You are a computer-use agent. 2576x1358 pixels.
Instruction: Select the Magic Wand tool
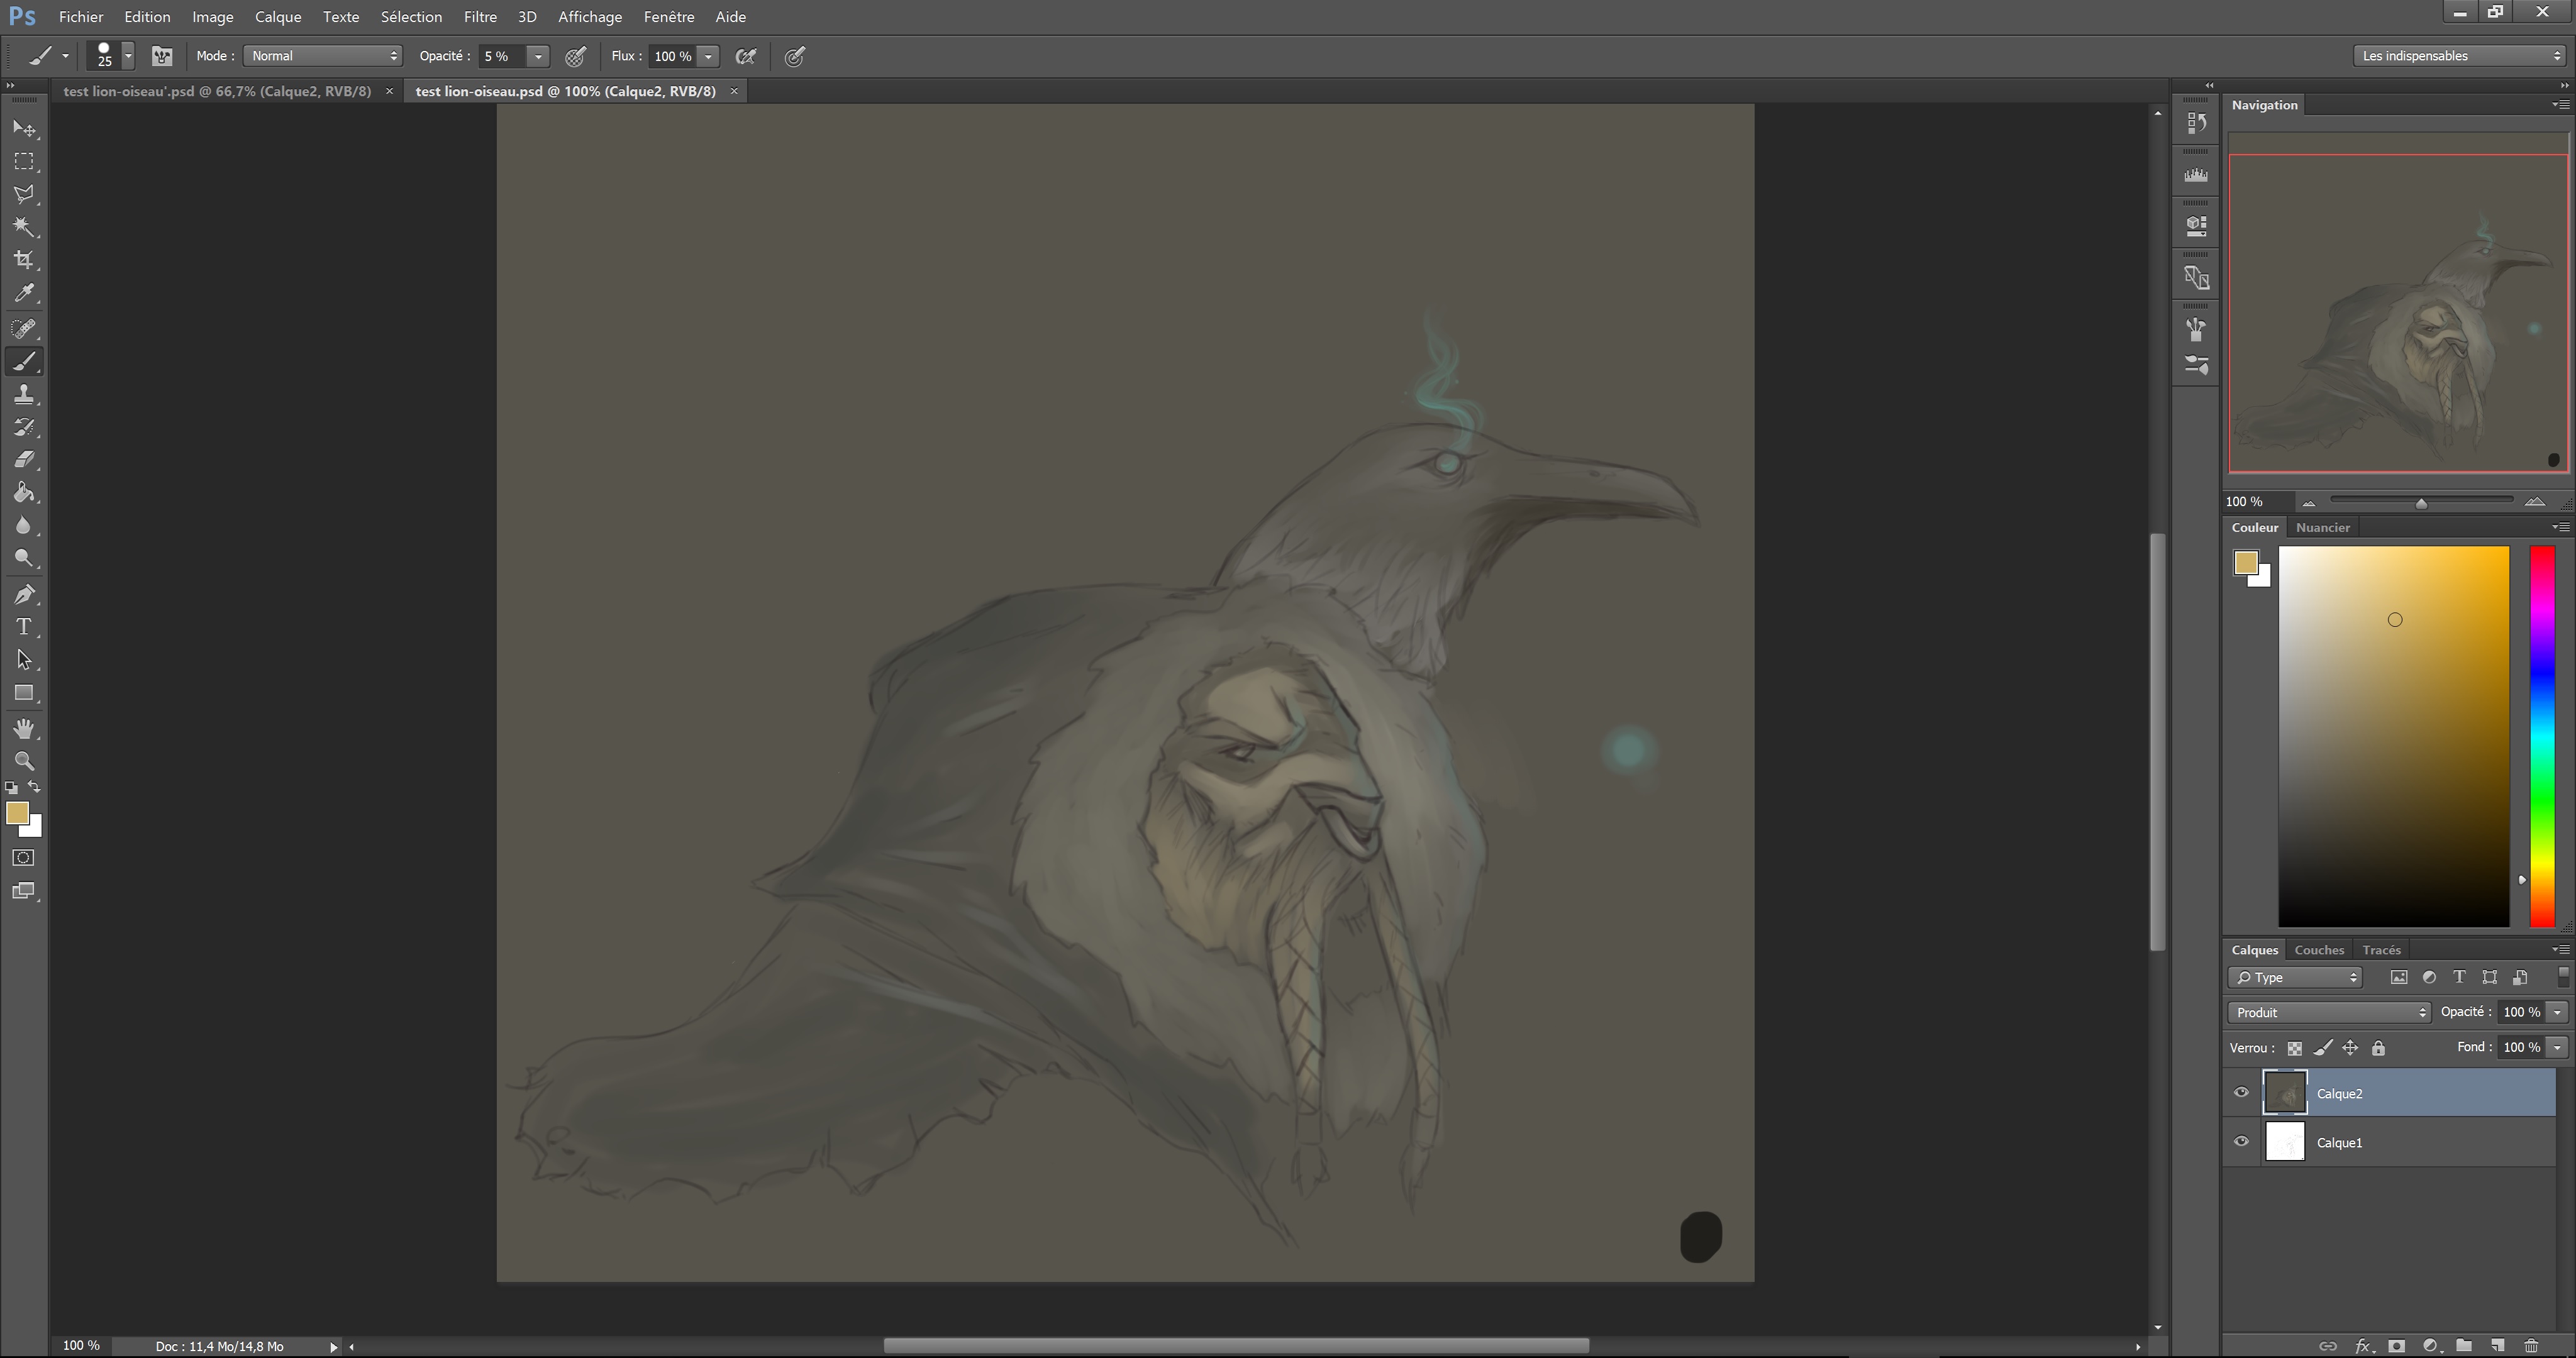click(24, 227)
